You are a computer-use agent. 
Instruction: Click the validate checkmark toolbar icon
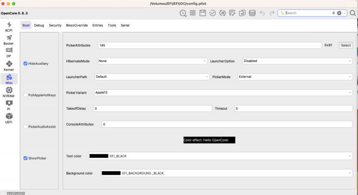(213, 13)
